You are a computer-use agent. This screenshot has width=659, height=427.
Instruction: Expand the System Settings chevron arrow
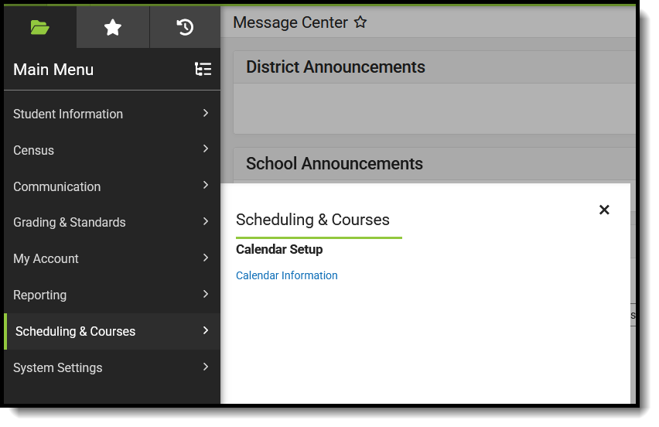point(206,367)
